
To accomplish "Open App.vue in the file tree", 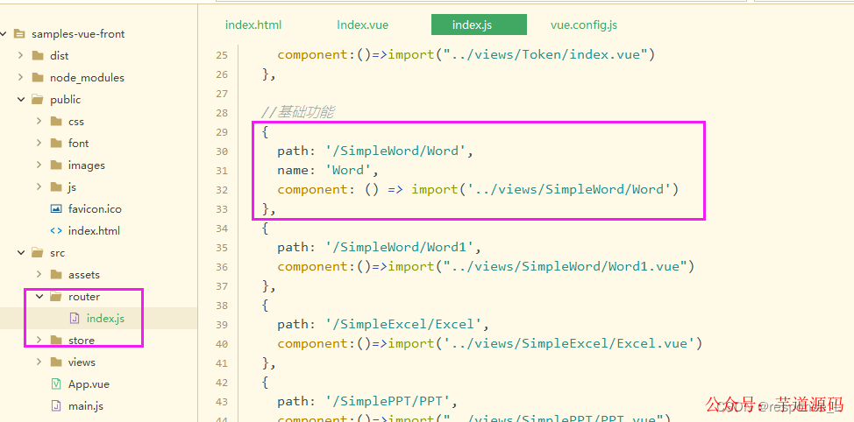I will (x=89, y=384).
